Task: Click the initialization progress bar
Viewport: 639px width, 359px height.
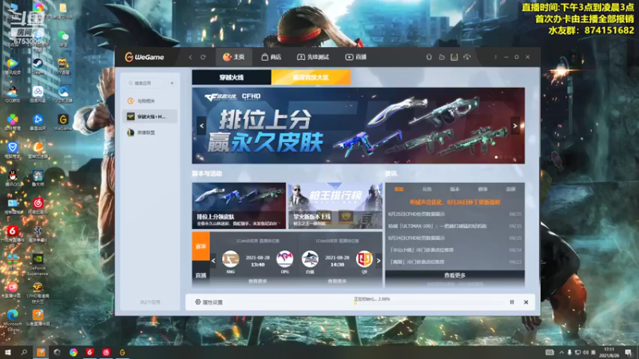Action: [429, 304]
